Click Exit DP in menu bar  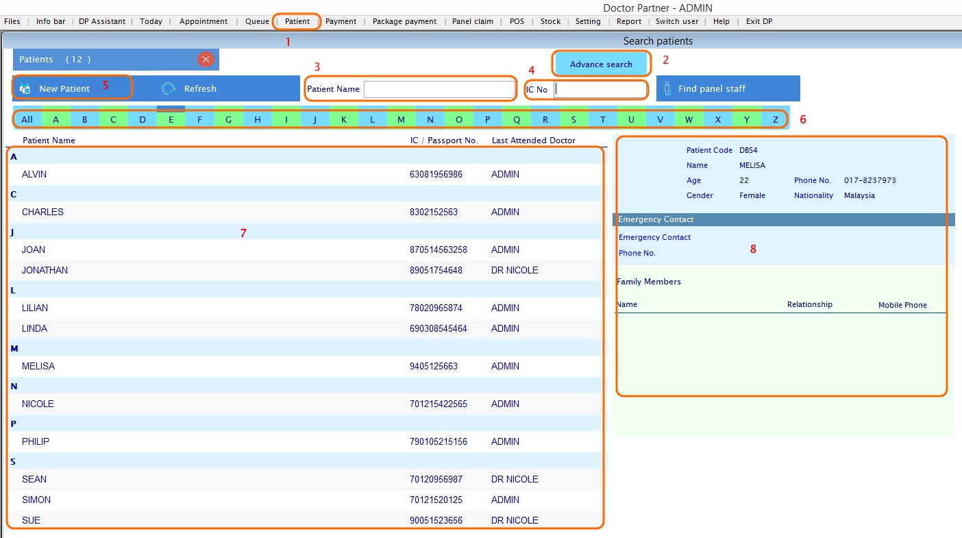pos(759,21)
